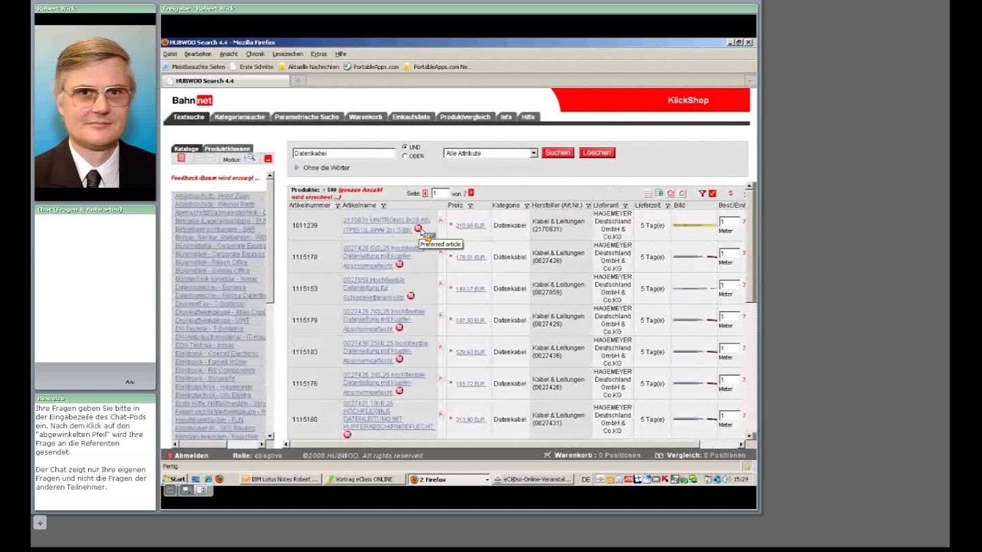
Task: Expand the Ohne die Wörter section
Action: tap(297, 168)
